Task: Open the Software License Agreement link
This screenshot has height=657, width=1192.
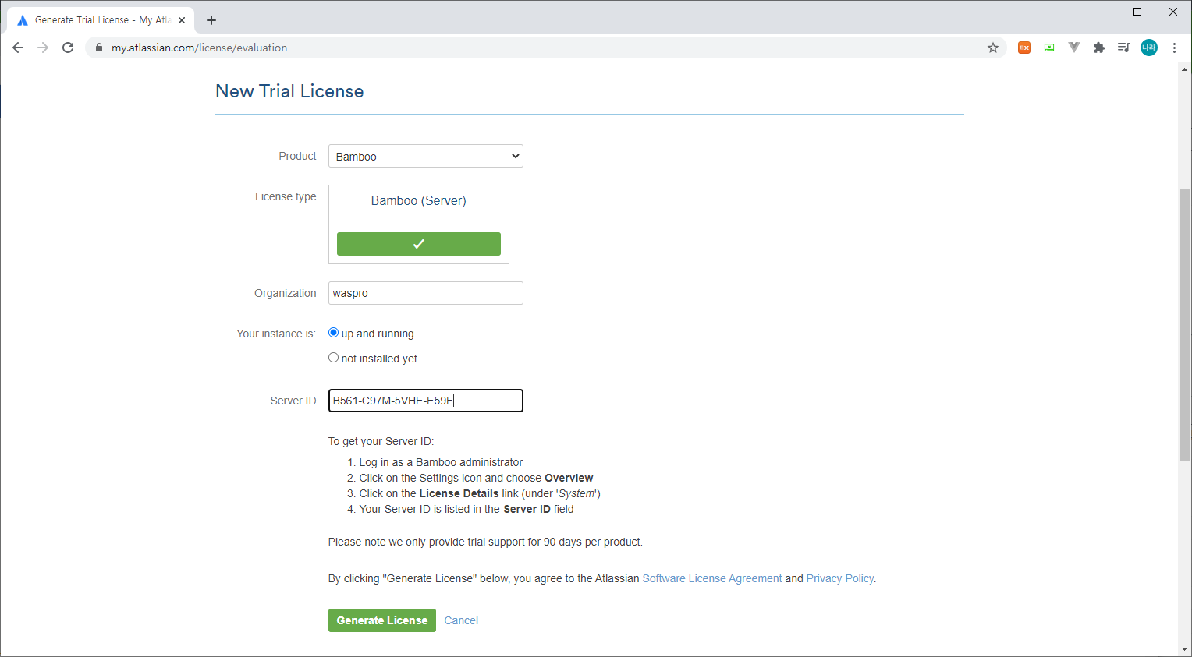Action: (x=712, y=578)
